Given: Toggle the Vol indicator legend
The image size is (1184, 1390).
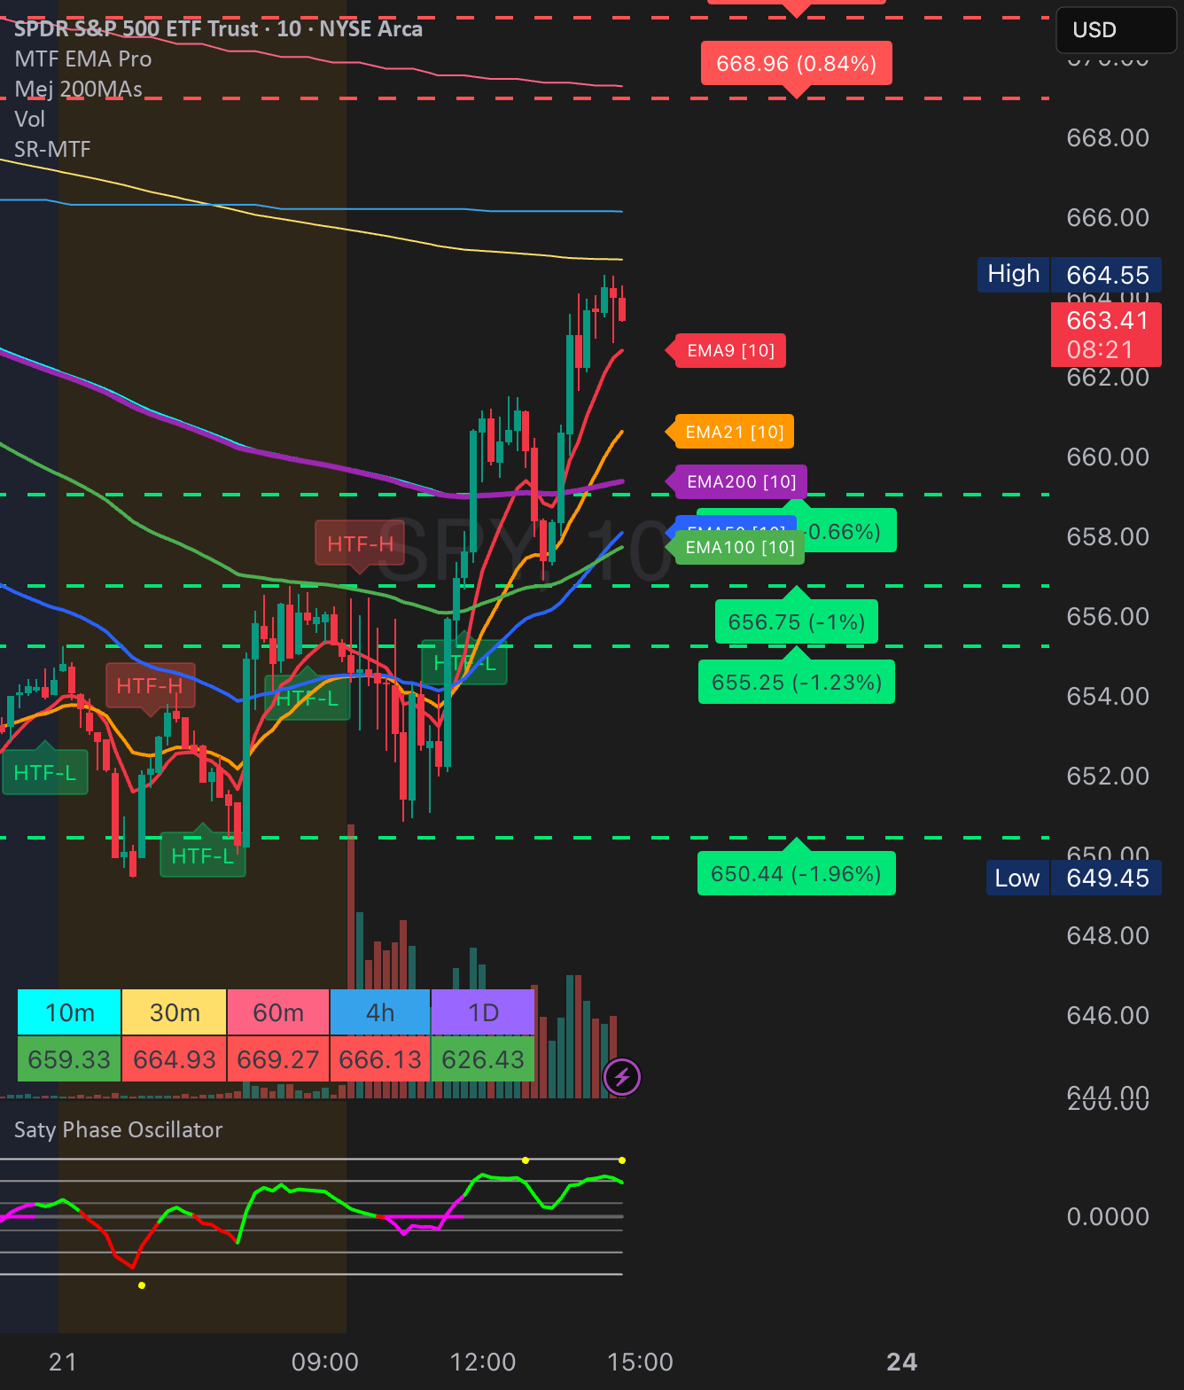Looking at the screenshot, I should 30,119.
